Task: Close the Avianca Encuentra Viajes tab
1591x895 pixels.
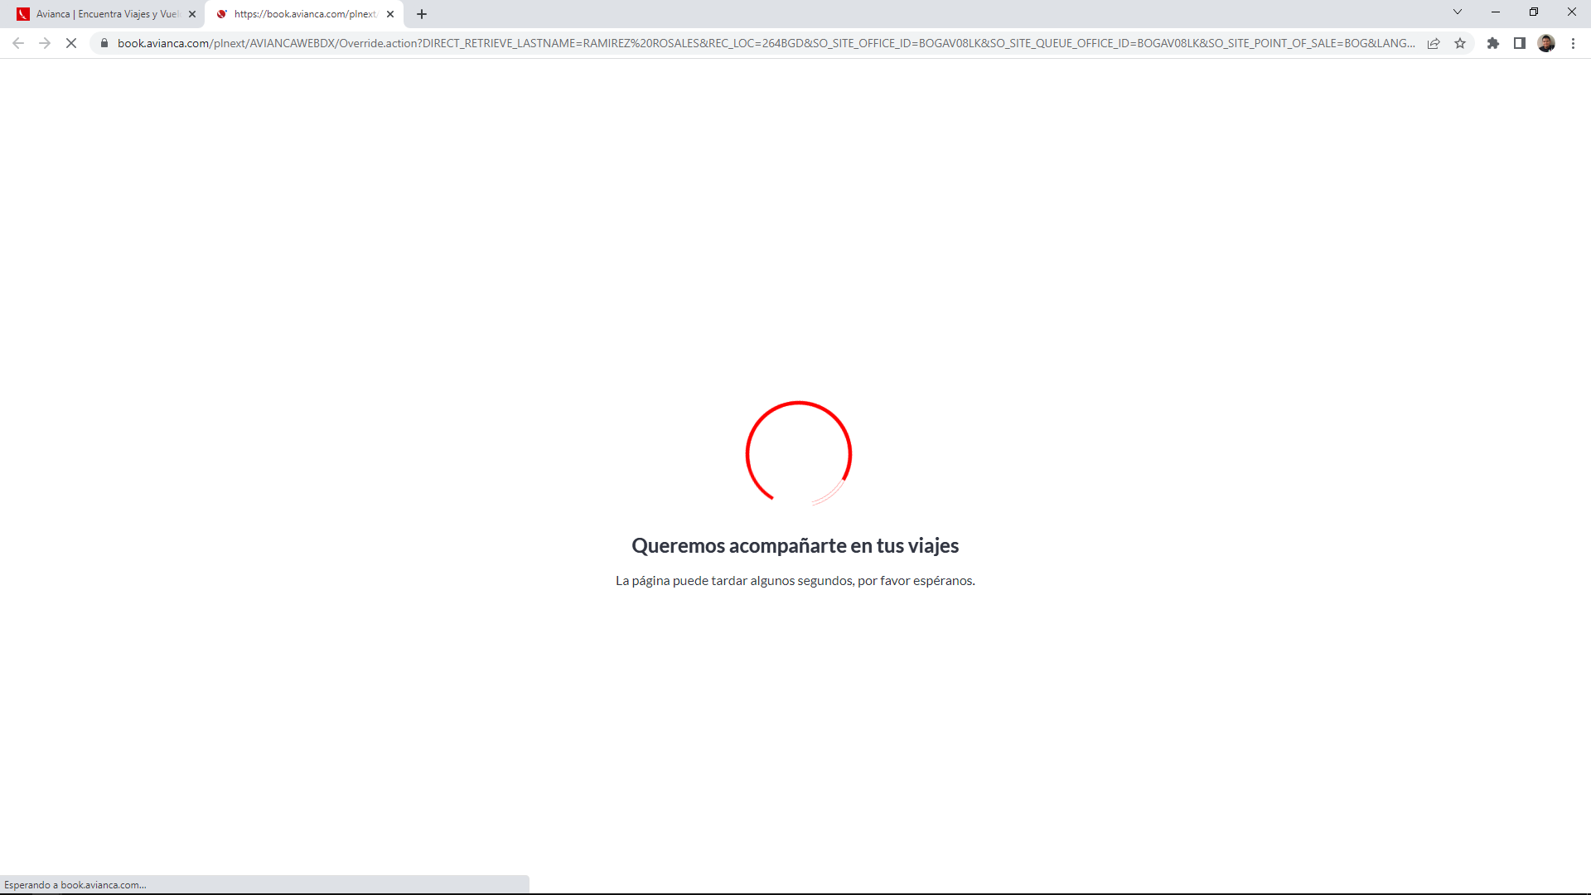Action: [x=192, y=14]
